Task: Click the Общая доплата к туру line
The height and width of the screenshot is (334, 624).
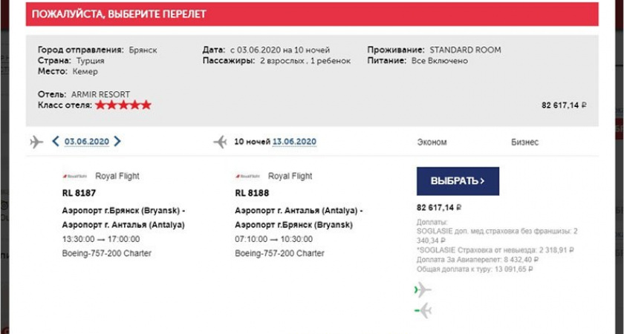Action: click(475, 269)
